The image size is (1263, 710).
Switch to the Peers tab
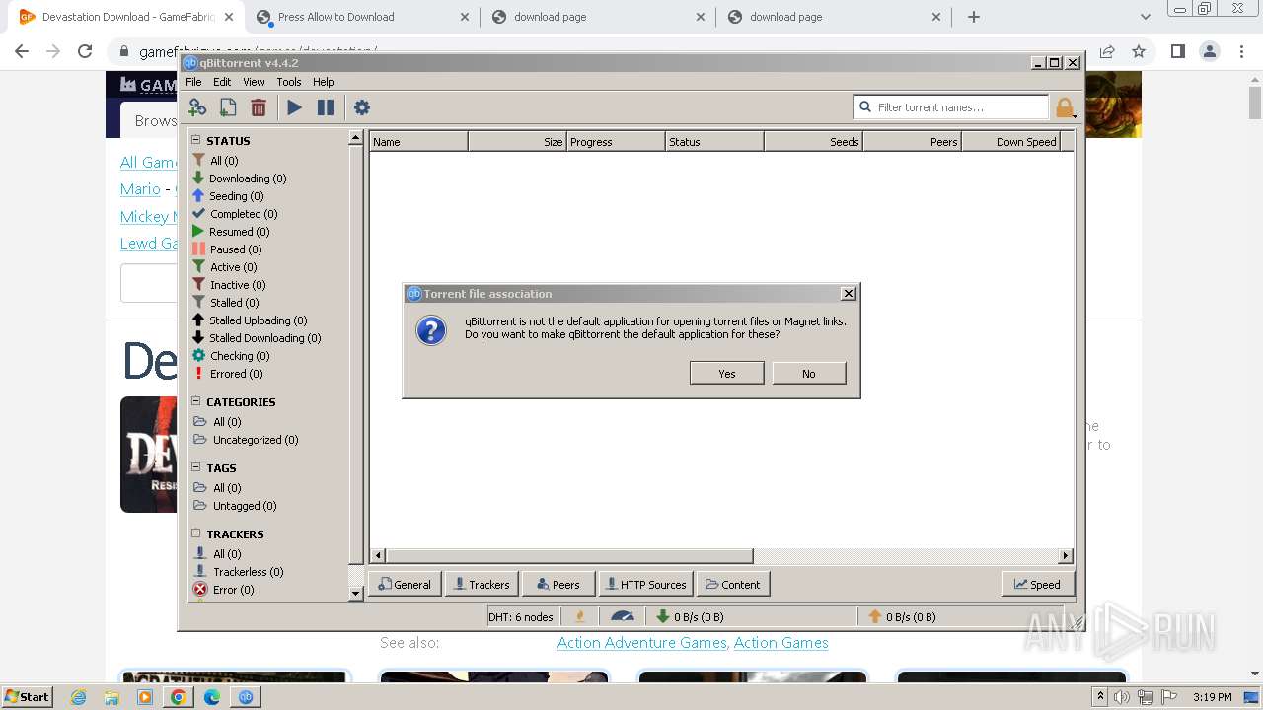558,584
